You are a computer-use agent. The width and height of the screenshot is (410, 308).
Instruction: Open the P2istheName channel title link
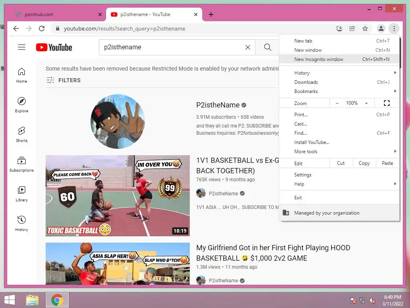click(x=218, y=105)
